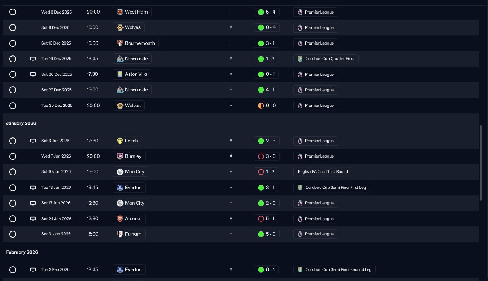The width and height of the screenshot is (488, 281).
Task: Open Carabao Cup Semi Final Second Leg link
Action: 334,270
